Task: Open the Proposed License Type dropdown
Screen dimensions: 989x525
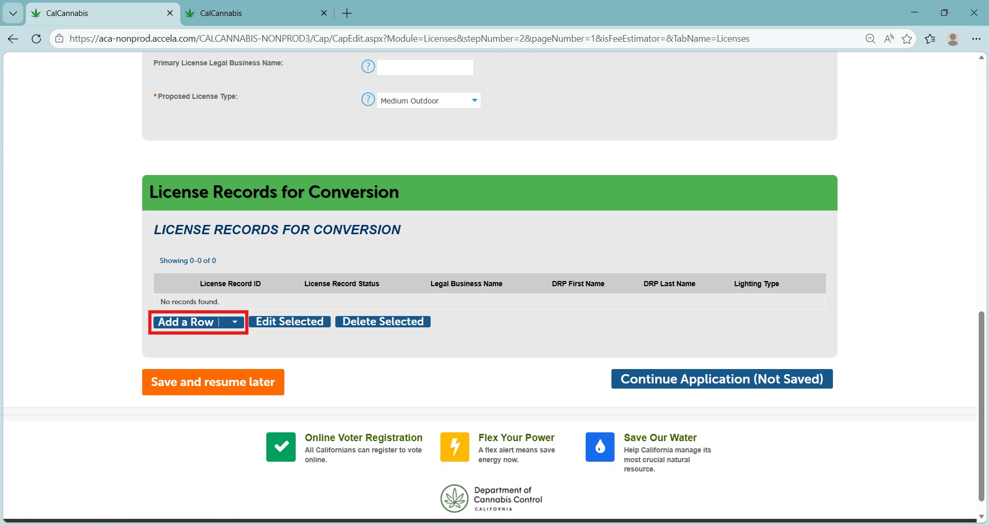Action: 429,100
